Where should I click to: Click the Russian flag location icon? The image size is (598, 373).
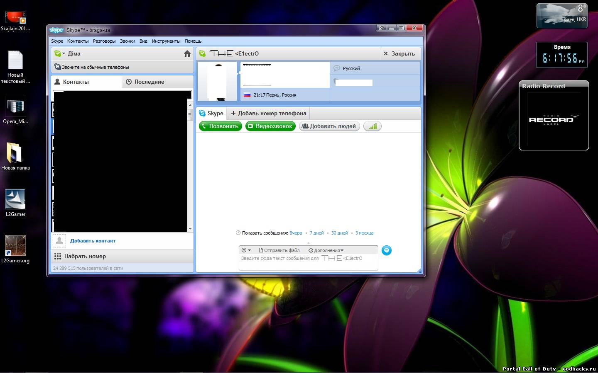pyautogui.click(x=247, y=95)
